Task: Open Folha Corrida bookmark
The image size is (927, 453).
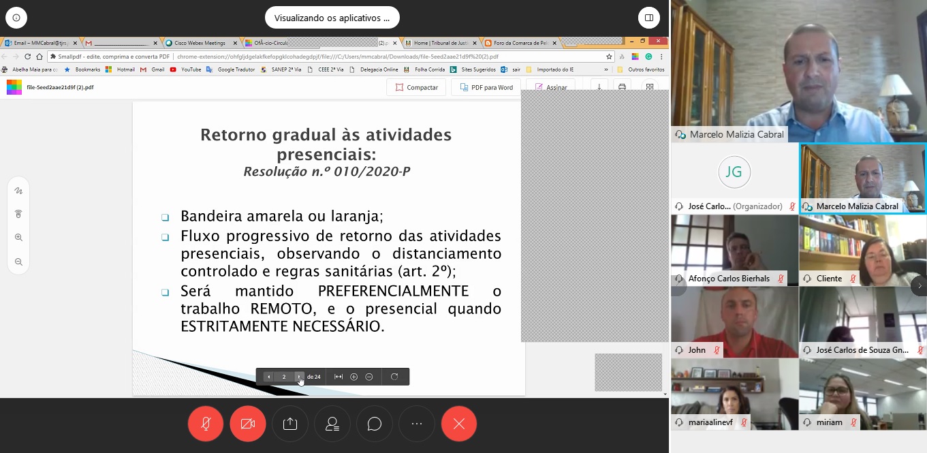Action: coord(425,69)
